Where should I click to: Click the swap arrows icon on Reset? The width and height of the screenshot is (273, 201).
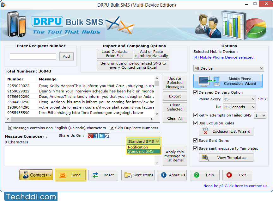tap(95, 175)
